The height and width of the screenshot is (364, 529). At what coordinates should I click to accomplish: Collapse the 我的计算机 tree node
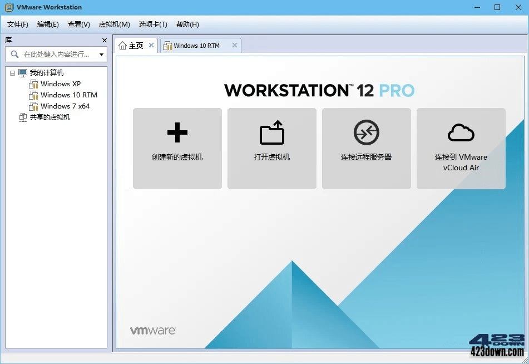(x=12, y=72)
